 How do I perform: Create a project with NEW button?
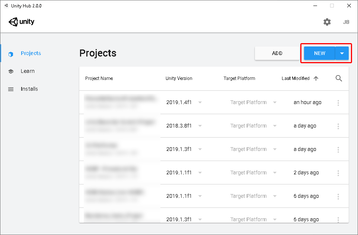319,53
